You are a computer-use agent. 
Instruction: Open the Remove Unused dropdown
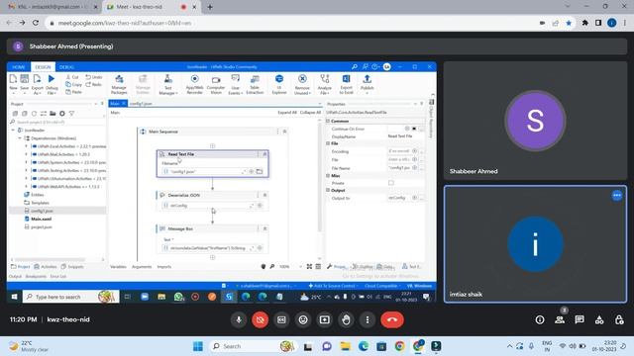pos(302,84)
